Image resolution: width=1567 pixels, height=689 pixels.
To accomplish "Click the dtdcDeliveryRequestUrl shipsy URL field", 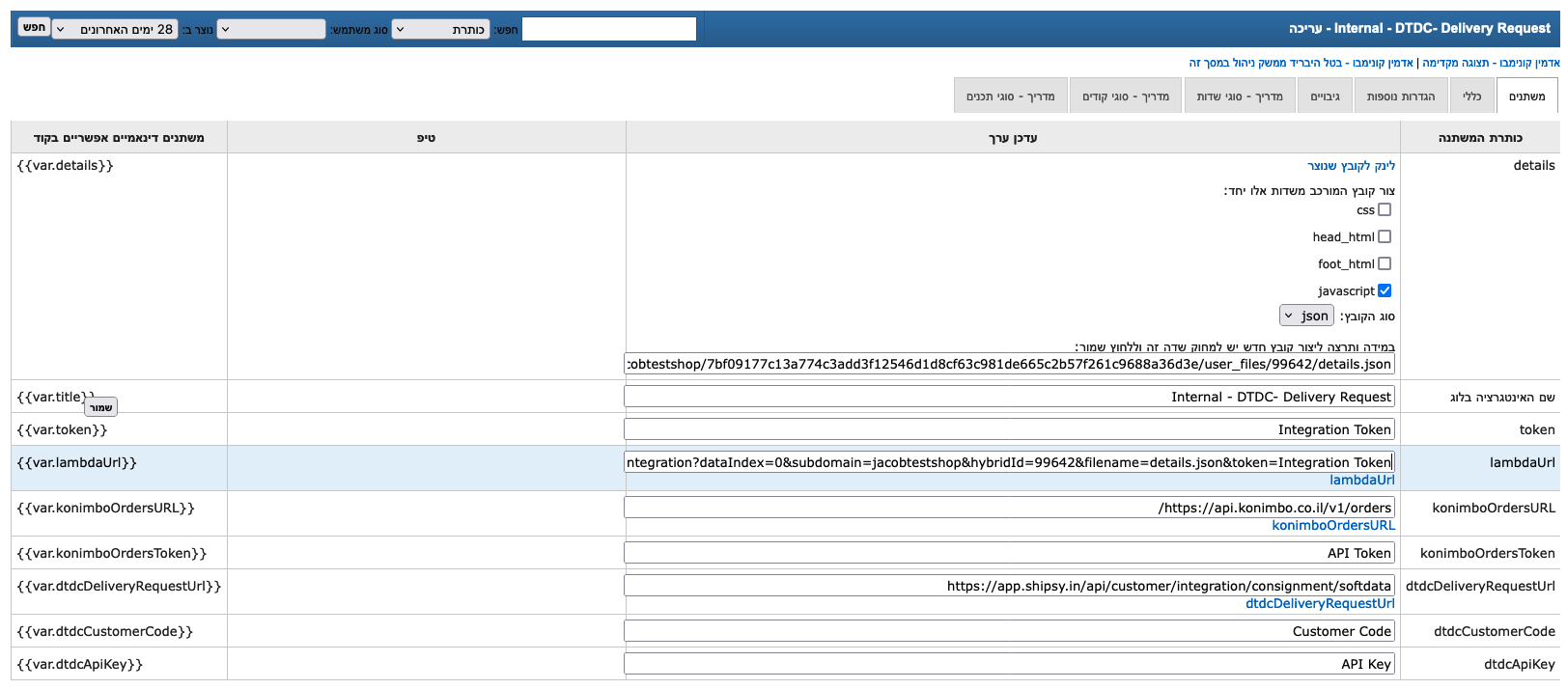I will [1009, 586].
